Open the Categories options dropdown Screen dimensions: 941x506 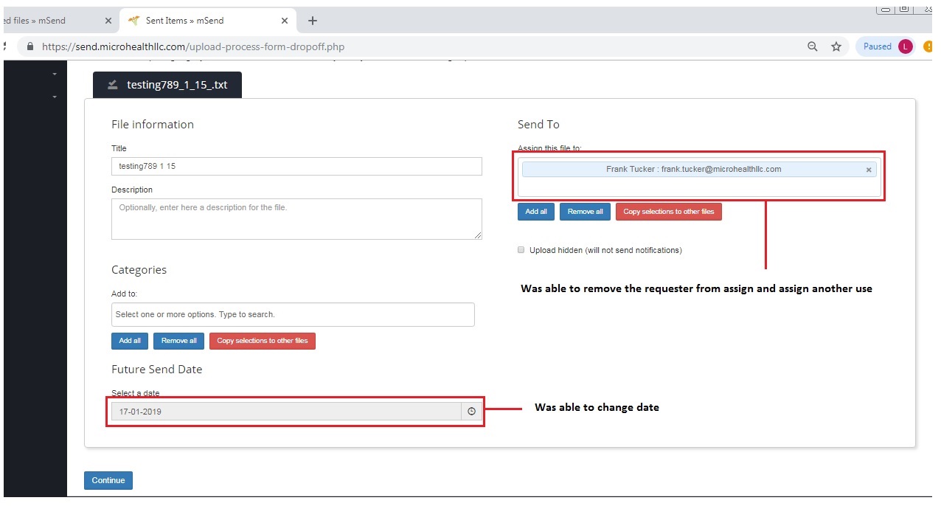293,314
